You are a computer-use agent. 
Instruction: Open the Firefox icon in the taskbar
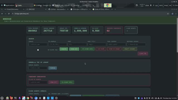pos(11,98)
